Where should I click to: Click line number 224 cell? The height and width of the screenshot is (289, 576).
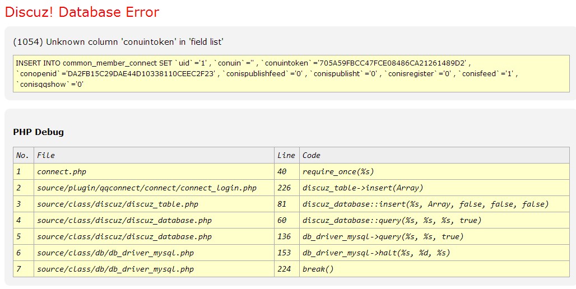pyautogui.click(x=284, y=269)
